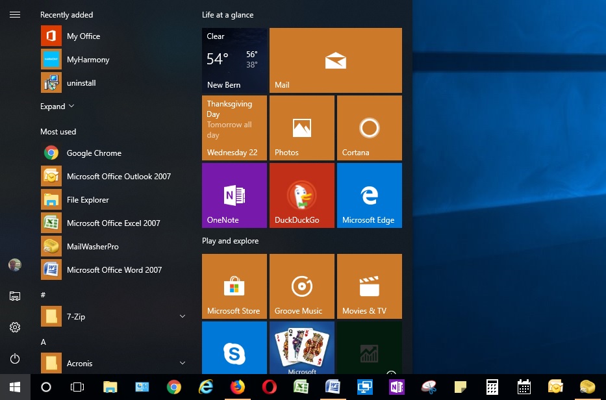Open the Movies & TV tile
Viewport: 606px width, 400px height.
pos(369,286)
